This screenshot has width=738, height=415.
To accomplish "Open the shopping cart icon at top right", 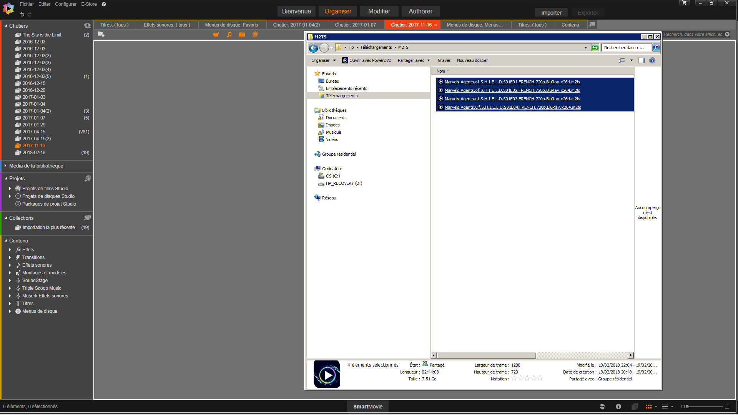I will click(x=684, y=3).
